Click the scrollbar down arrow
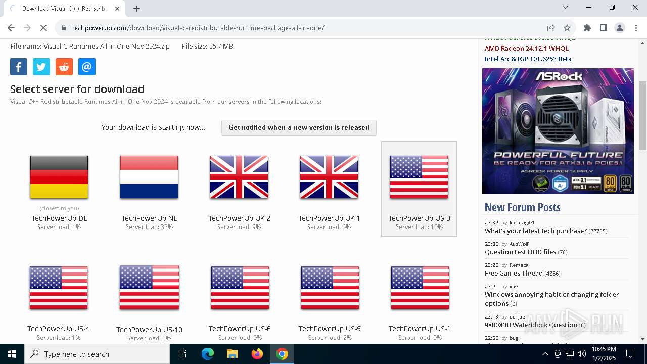Image resolution: width=647 pixels, height=364 pixels. point(642,339)
